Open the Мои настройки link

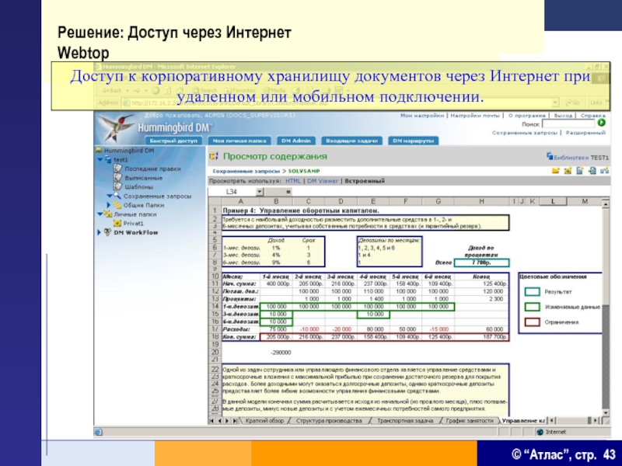coord(422,115)
